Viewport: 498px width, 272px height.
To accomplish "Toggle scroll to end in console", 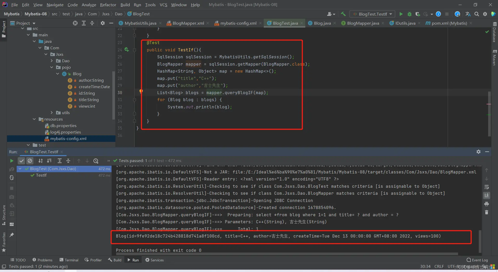I will pyautogui.click(x=487, y=195).
